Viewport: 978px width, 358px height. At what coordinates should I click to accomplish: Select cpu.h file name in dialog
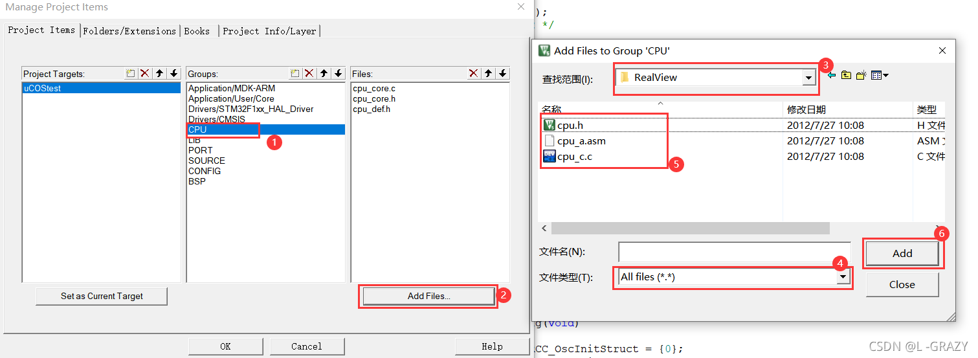click(570, 125)
